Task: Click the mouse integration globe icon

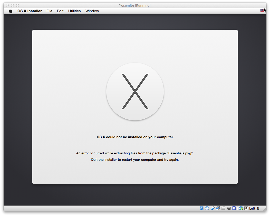Action: 241,208
